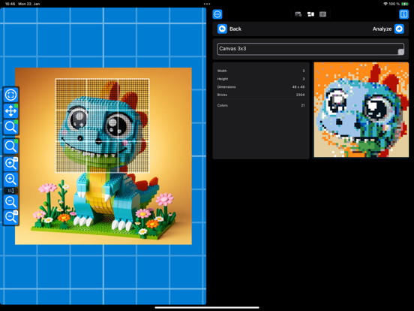Tap the Wi-Fi status icon
Viewport: 414px width, 311px height.
pos(385,4)
